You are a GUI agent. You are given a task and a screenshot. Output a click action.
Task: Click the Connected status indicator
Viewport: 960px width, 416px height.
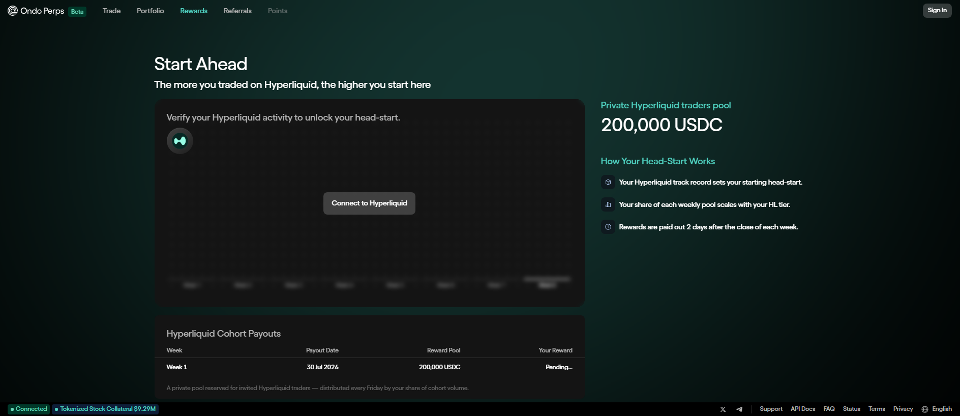pyautogui.click(x=29, y=409)
